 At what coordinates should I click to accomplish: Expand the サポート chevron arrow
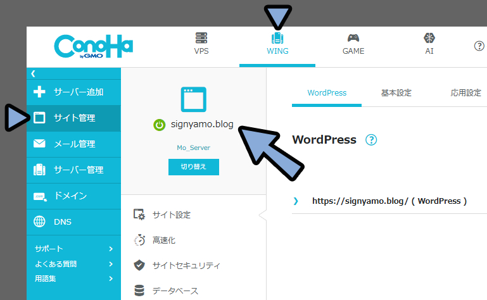(x=111, y=249)
